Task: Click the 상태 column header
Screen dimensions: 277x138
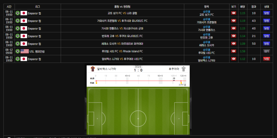Action: (x=267, y=7)
